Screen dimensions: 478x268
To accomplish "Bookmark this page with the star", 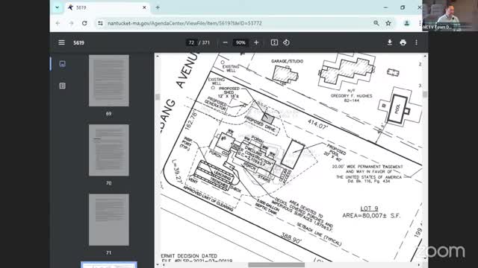I will [388, 23].
